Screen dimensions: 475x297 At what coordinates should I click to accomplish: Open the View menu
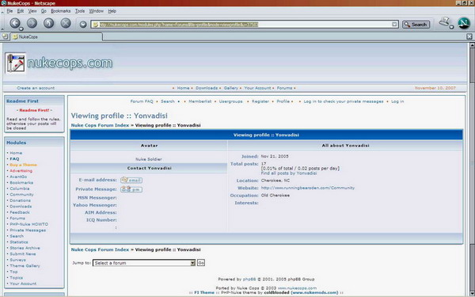tap(32, 11)
